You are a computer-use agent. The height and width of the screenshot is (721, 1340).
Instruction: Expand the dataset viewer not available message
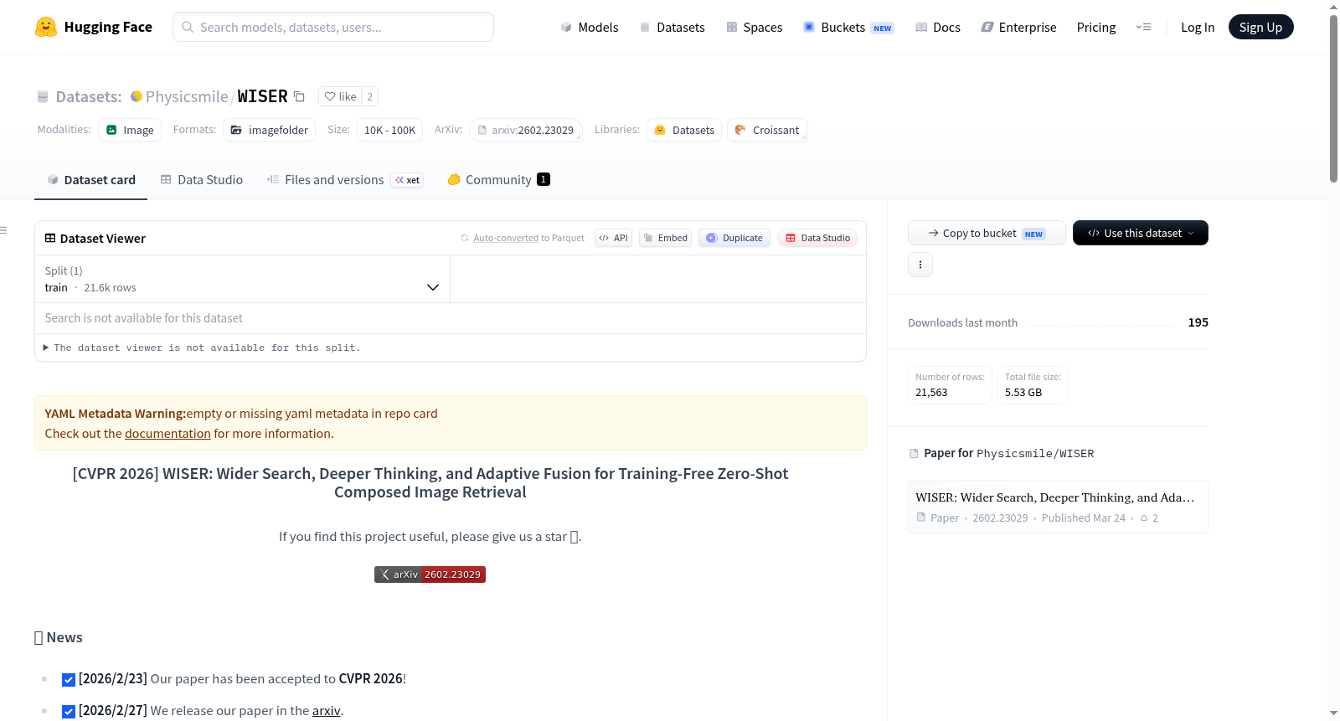pyautogui.click(x=202, y=348)
